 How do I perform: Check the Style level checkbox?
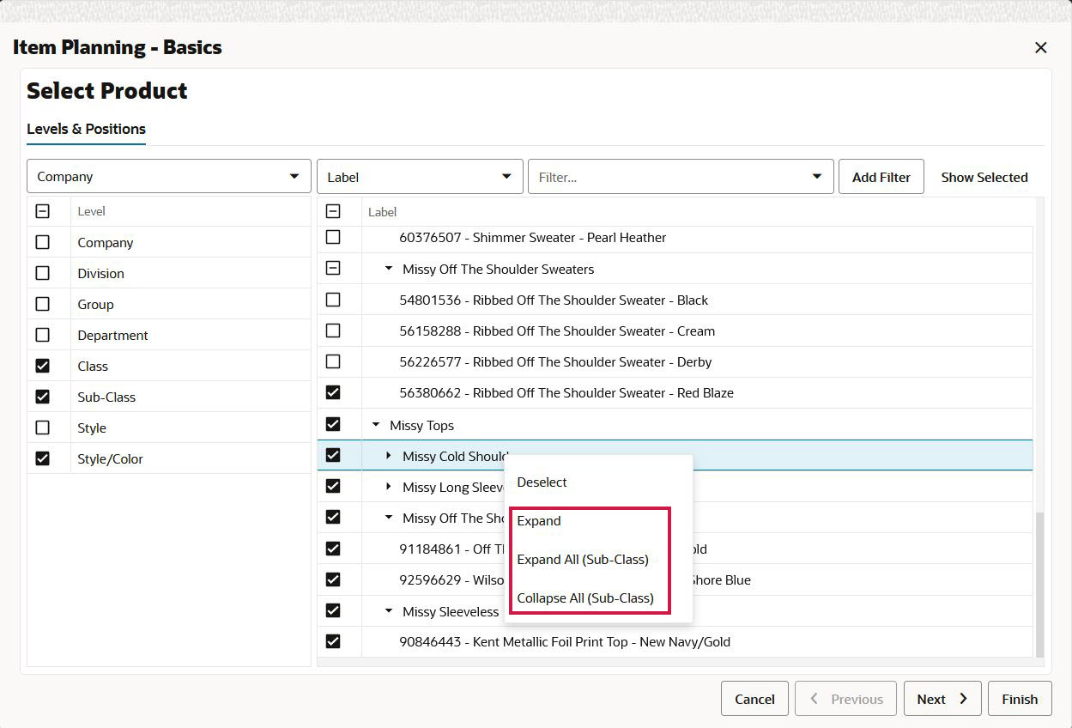click(x=42, y=428)
